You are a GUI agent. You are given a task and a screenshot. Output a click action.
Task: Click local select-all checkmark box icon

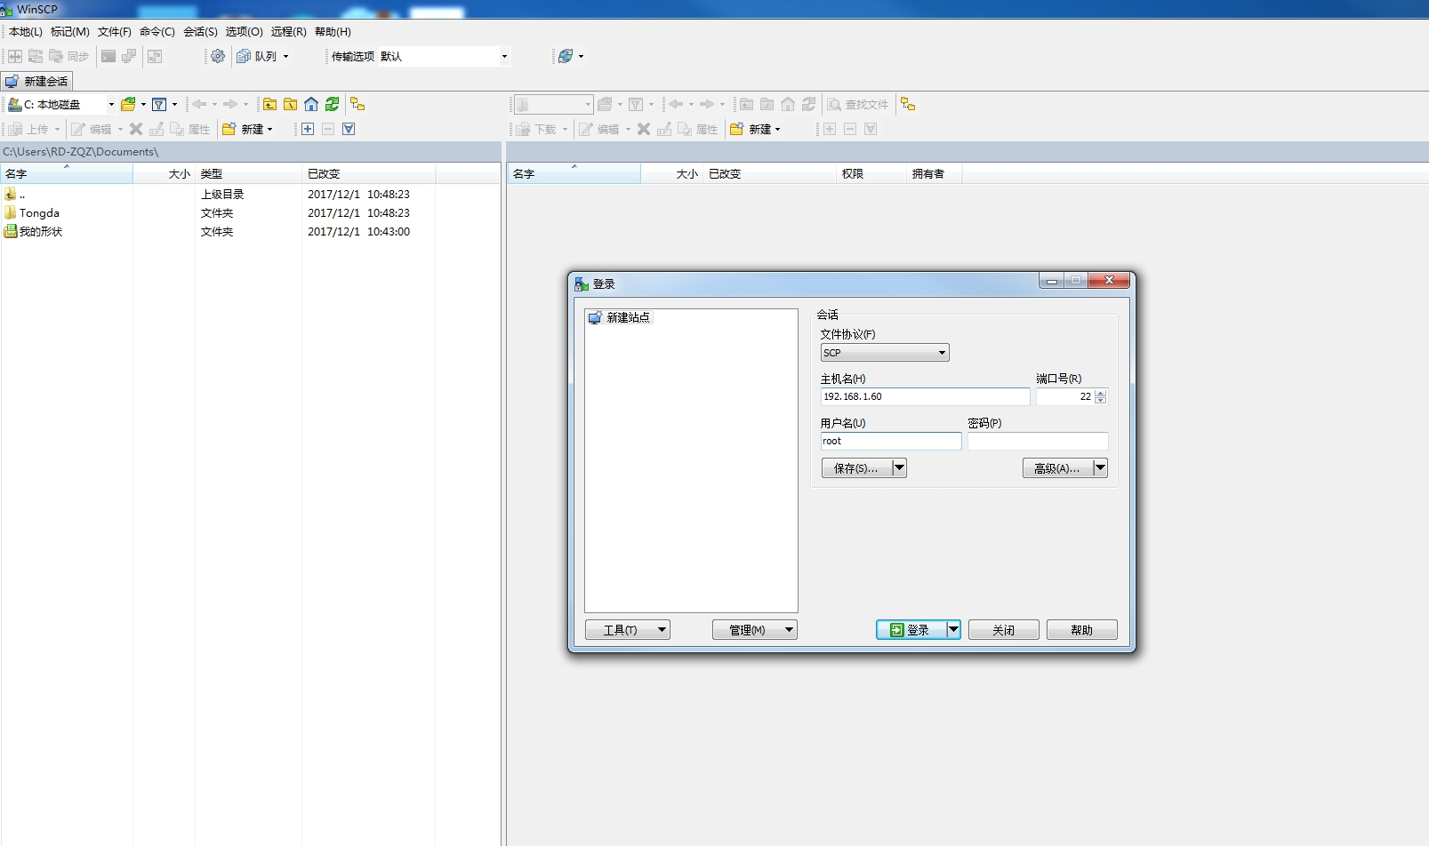[x=349, y=129]
